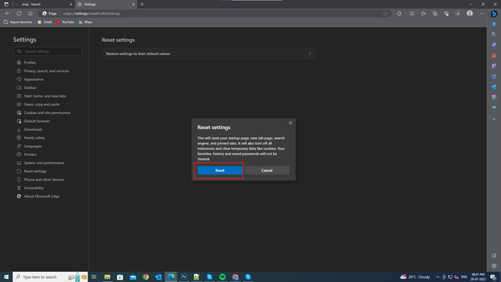
Task: Click the Web capture screenshot icon
Action: coord(458,13)
